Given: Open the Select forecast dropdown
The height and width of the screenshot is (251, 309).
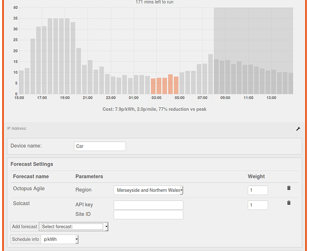Looking at the screenshot, I should (x=73, y=226).
